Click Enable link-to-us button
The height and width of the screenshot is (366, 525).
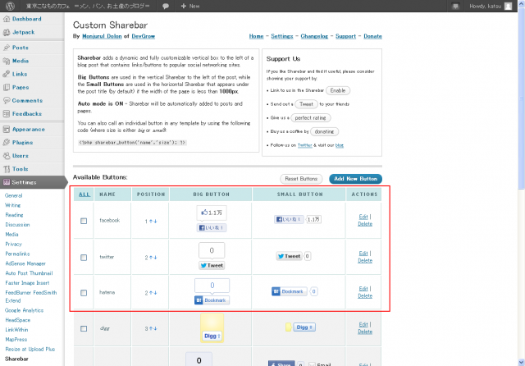point(338,90)
